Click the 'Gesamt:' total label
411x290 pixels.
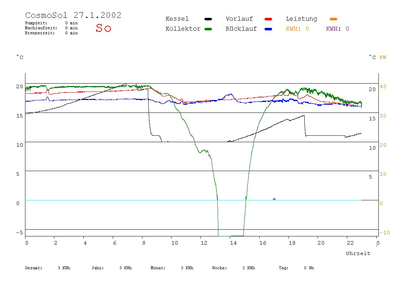(x=34, y=268)
